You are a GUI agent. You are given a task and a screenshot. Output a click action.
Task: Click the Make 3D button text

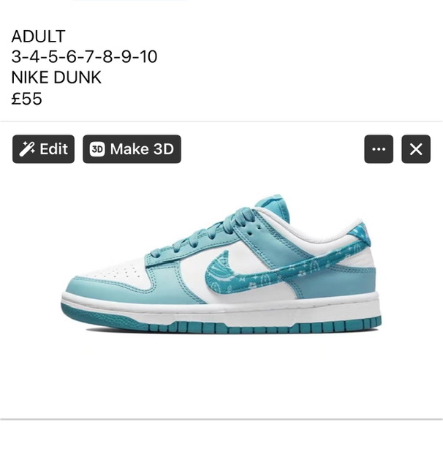(142, 148)
